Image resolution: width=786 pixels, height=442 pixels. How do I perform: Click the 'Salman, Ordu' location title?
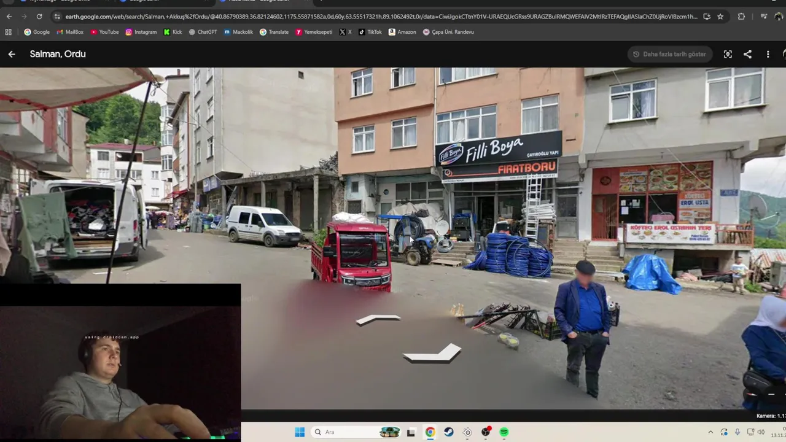(58, 54)
